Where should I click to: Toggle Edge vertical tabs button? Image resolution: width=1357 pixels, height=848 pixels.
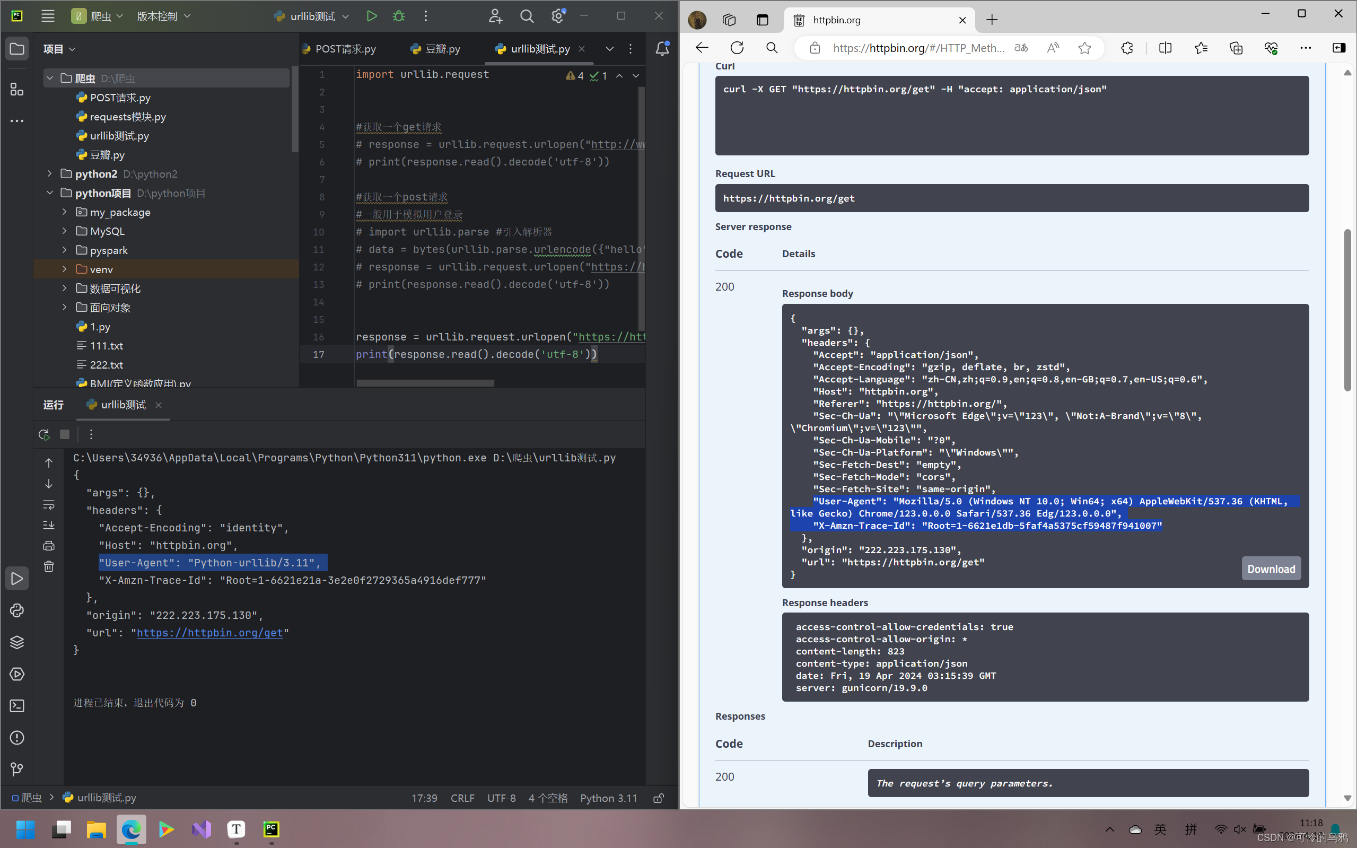[763, 20]
